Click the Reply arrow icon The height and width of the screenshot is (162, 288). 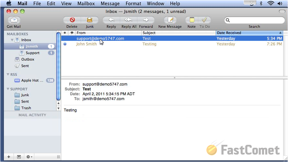(x=111, y=20)
